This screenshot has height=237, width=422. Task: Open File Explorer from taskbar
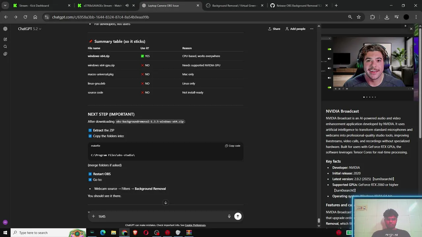coord(113,233)
